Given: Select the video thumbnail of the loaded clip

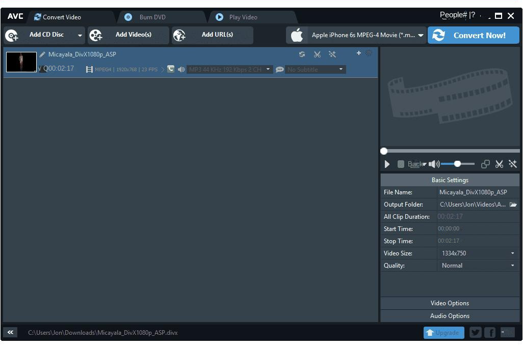Looking at the screenshot, I should click(x=21, y=62).
